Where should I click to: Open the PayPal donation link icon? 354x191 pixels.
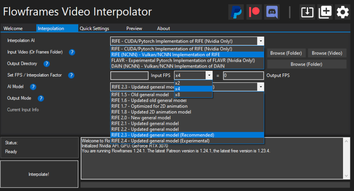tap(236, 12)
